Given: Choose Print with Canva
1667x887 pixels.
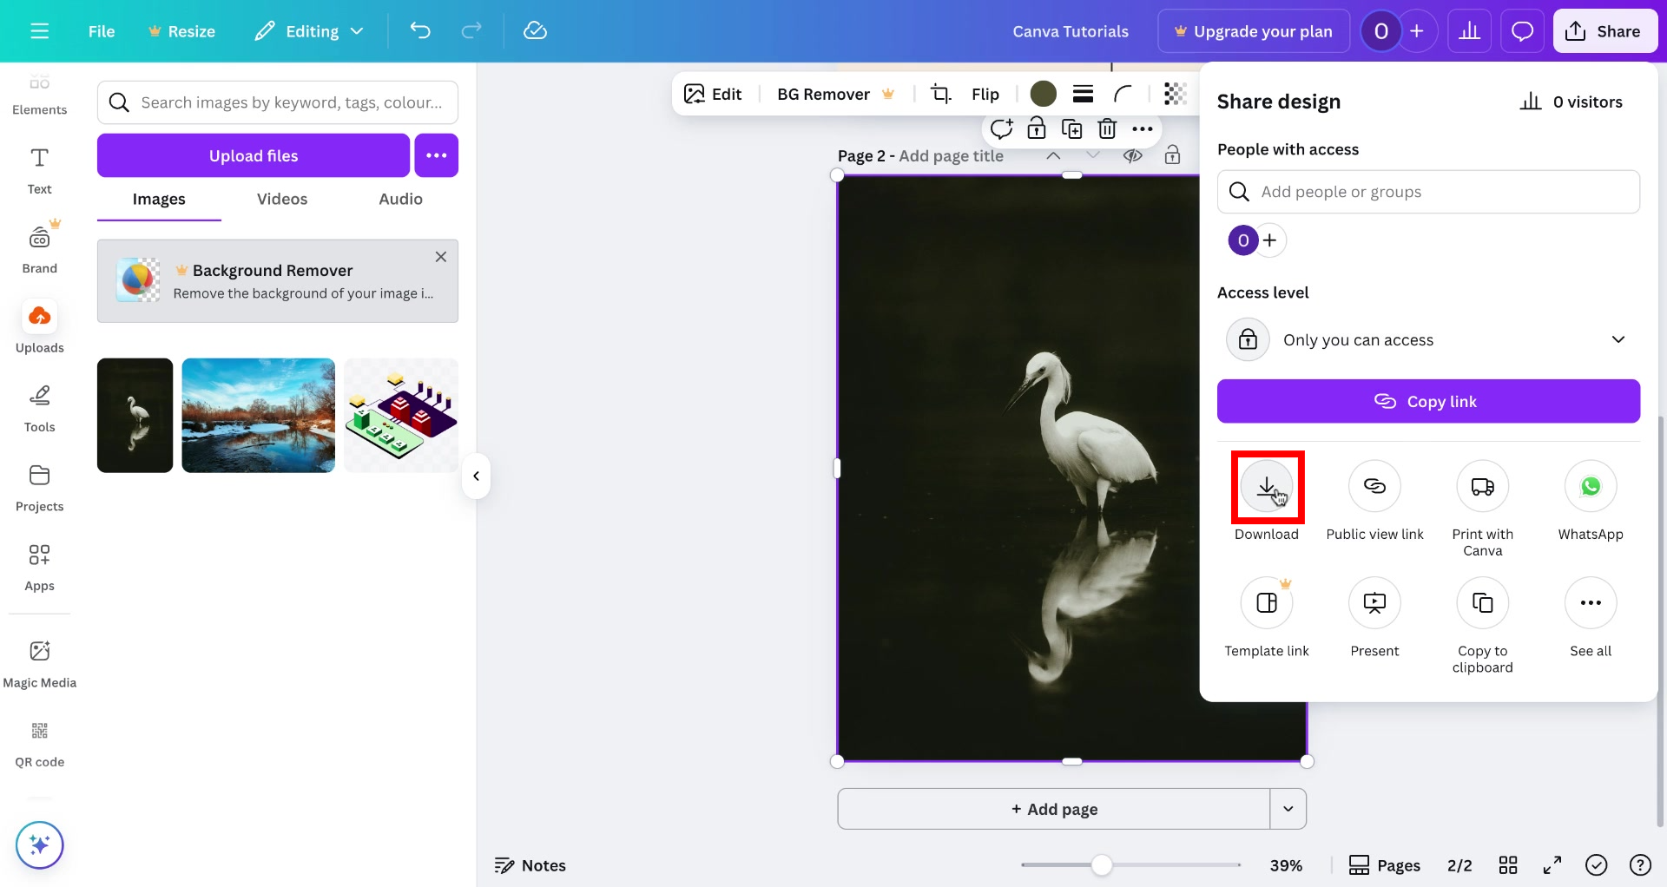Looking at the screenshot, I should (1482, 486).
